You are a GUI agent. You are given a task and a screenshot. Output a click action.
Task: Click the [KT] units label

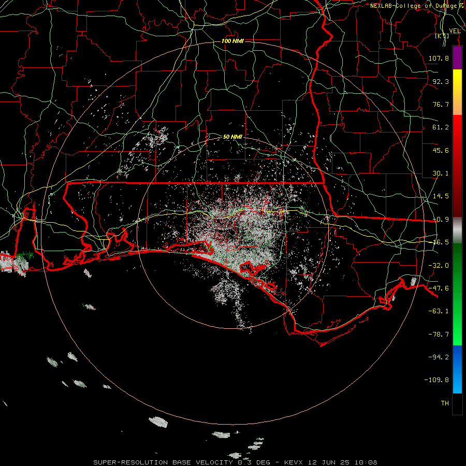tap(442, 36)
